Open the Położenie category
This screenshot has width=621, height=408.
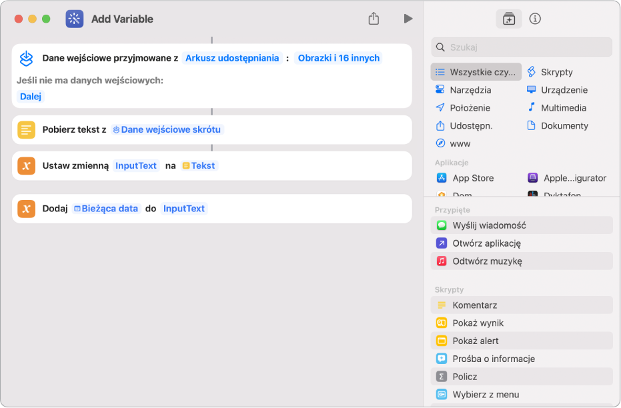pos(470,107)
